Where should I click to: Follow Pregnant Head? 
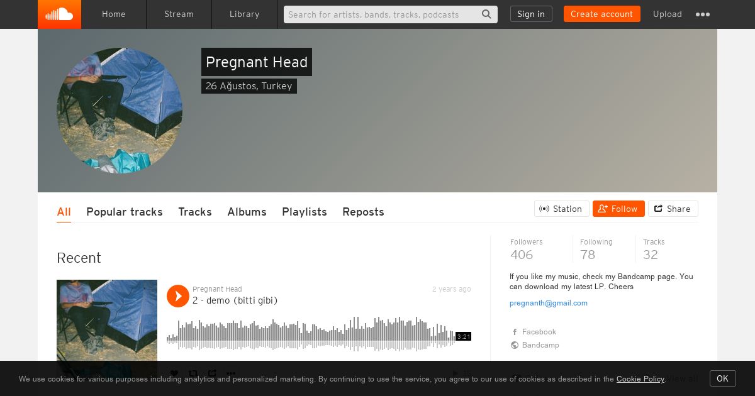(618, 209)
